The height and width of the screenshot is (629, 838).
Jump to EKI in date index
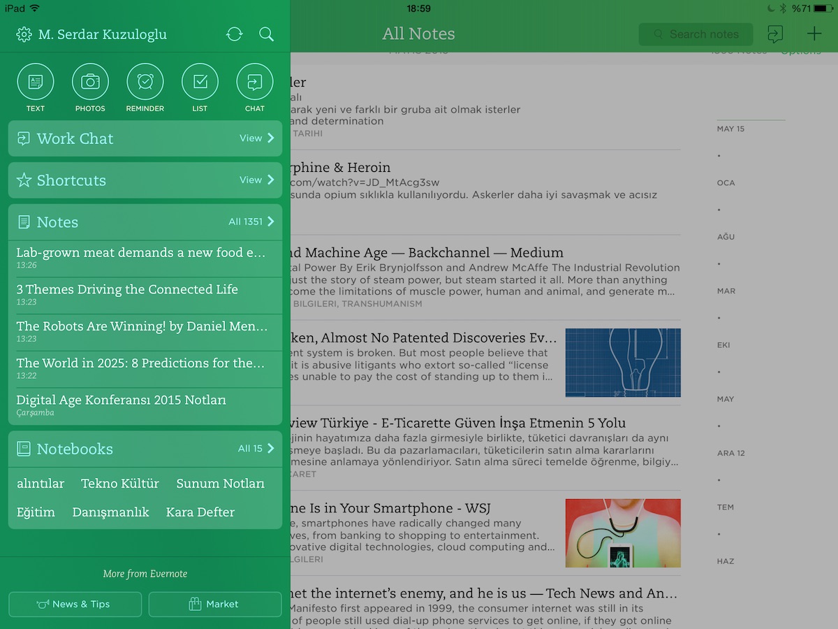(x=725, y=345)
